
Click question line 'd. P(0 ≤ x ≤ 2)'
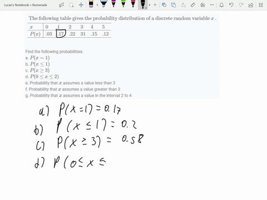42,77
